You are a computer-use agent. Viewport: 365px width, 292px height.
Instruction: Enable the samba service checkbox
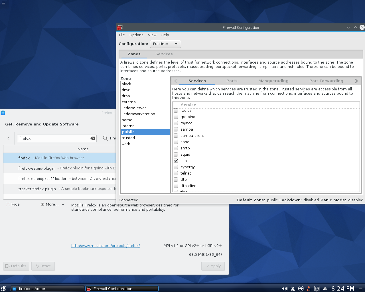click(176, 129)
